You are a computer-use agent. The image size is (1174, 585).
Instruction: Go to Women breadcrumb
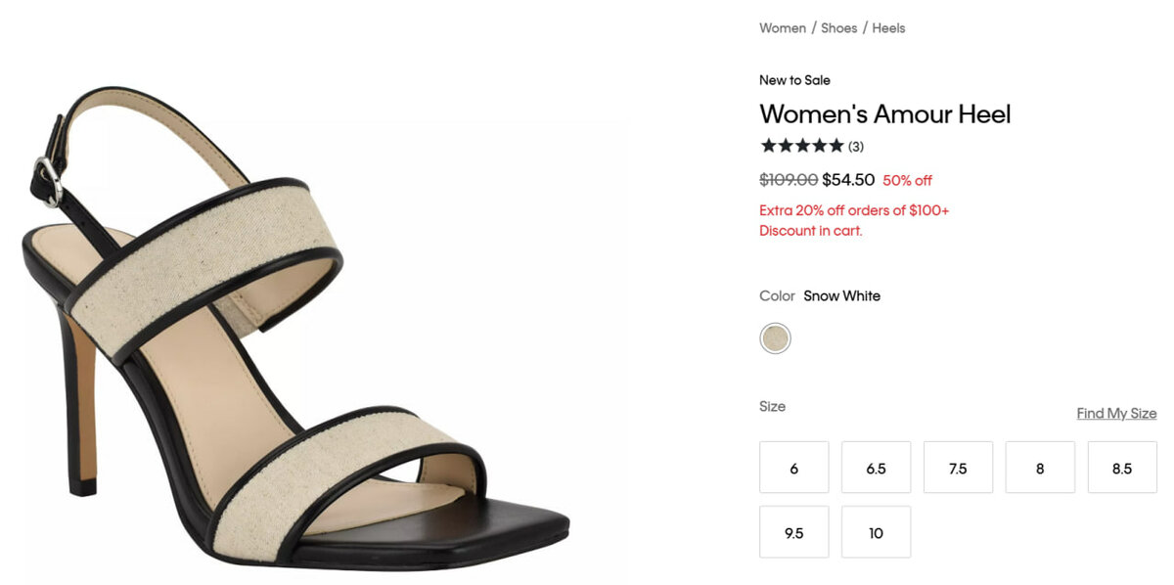pyautogui.click(x=783, y=28)
